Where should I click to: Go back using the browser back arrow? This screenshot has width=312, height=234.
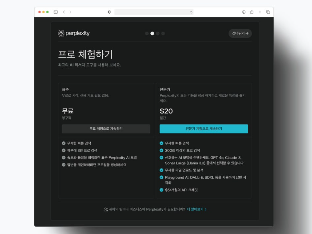[x=64, y=12]
